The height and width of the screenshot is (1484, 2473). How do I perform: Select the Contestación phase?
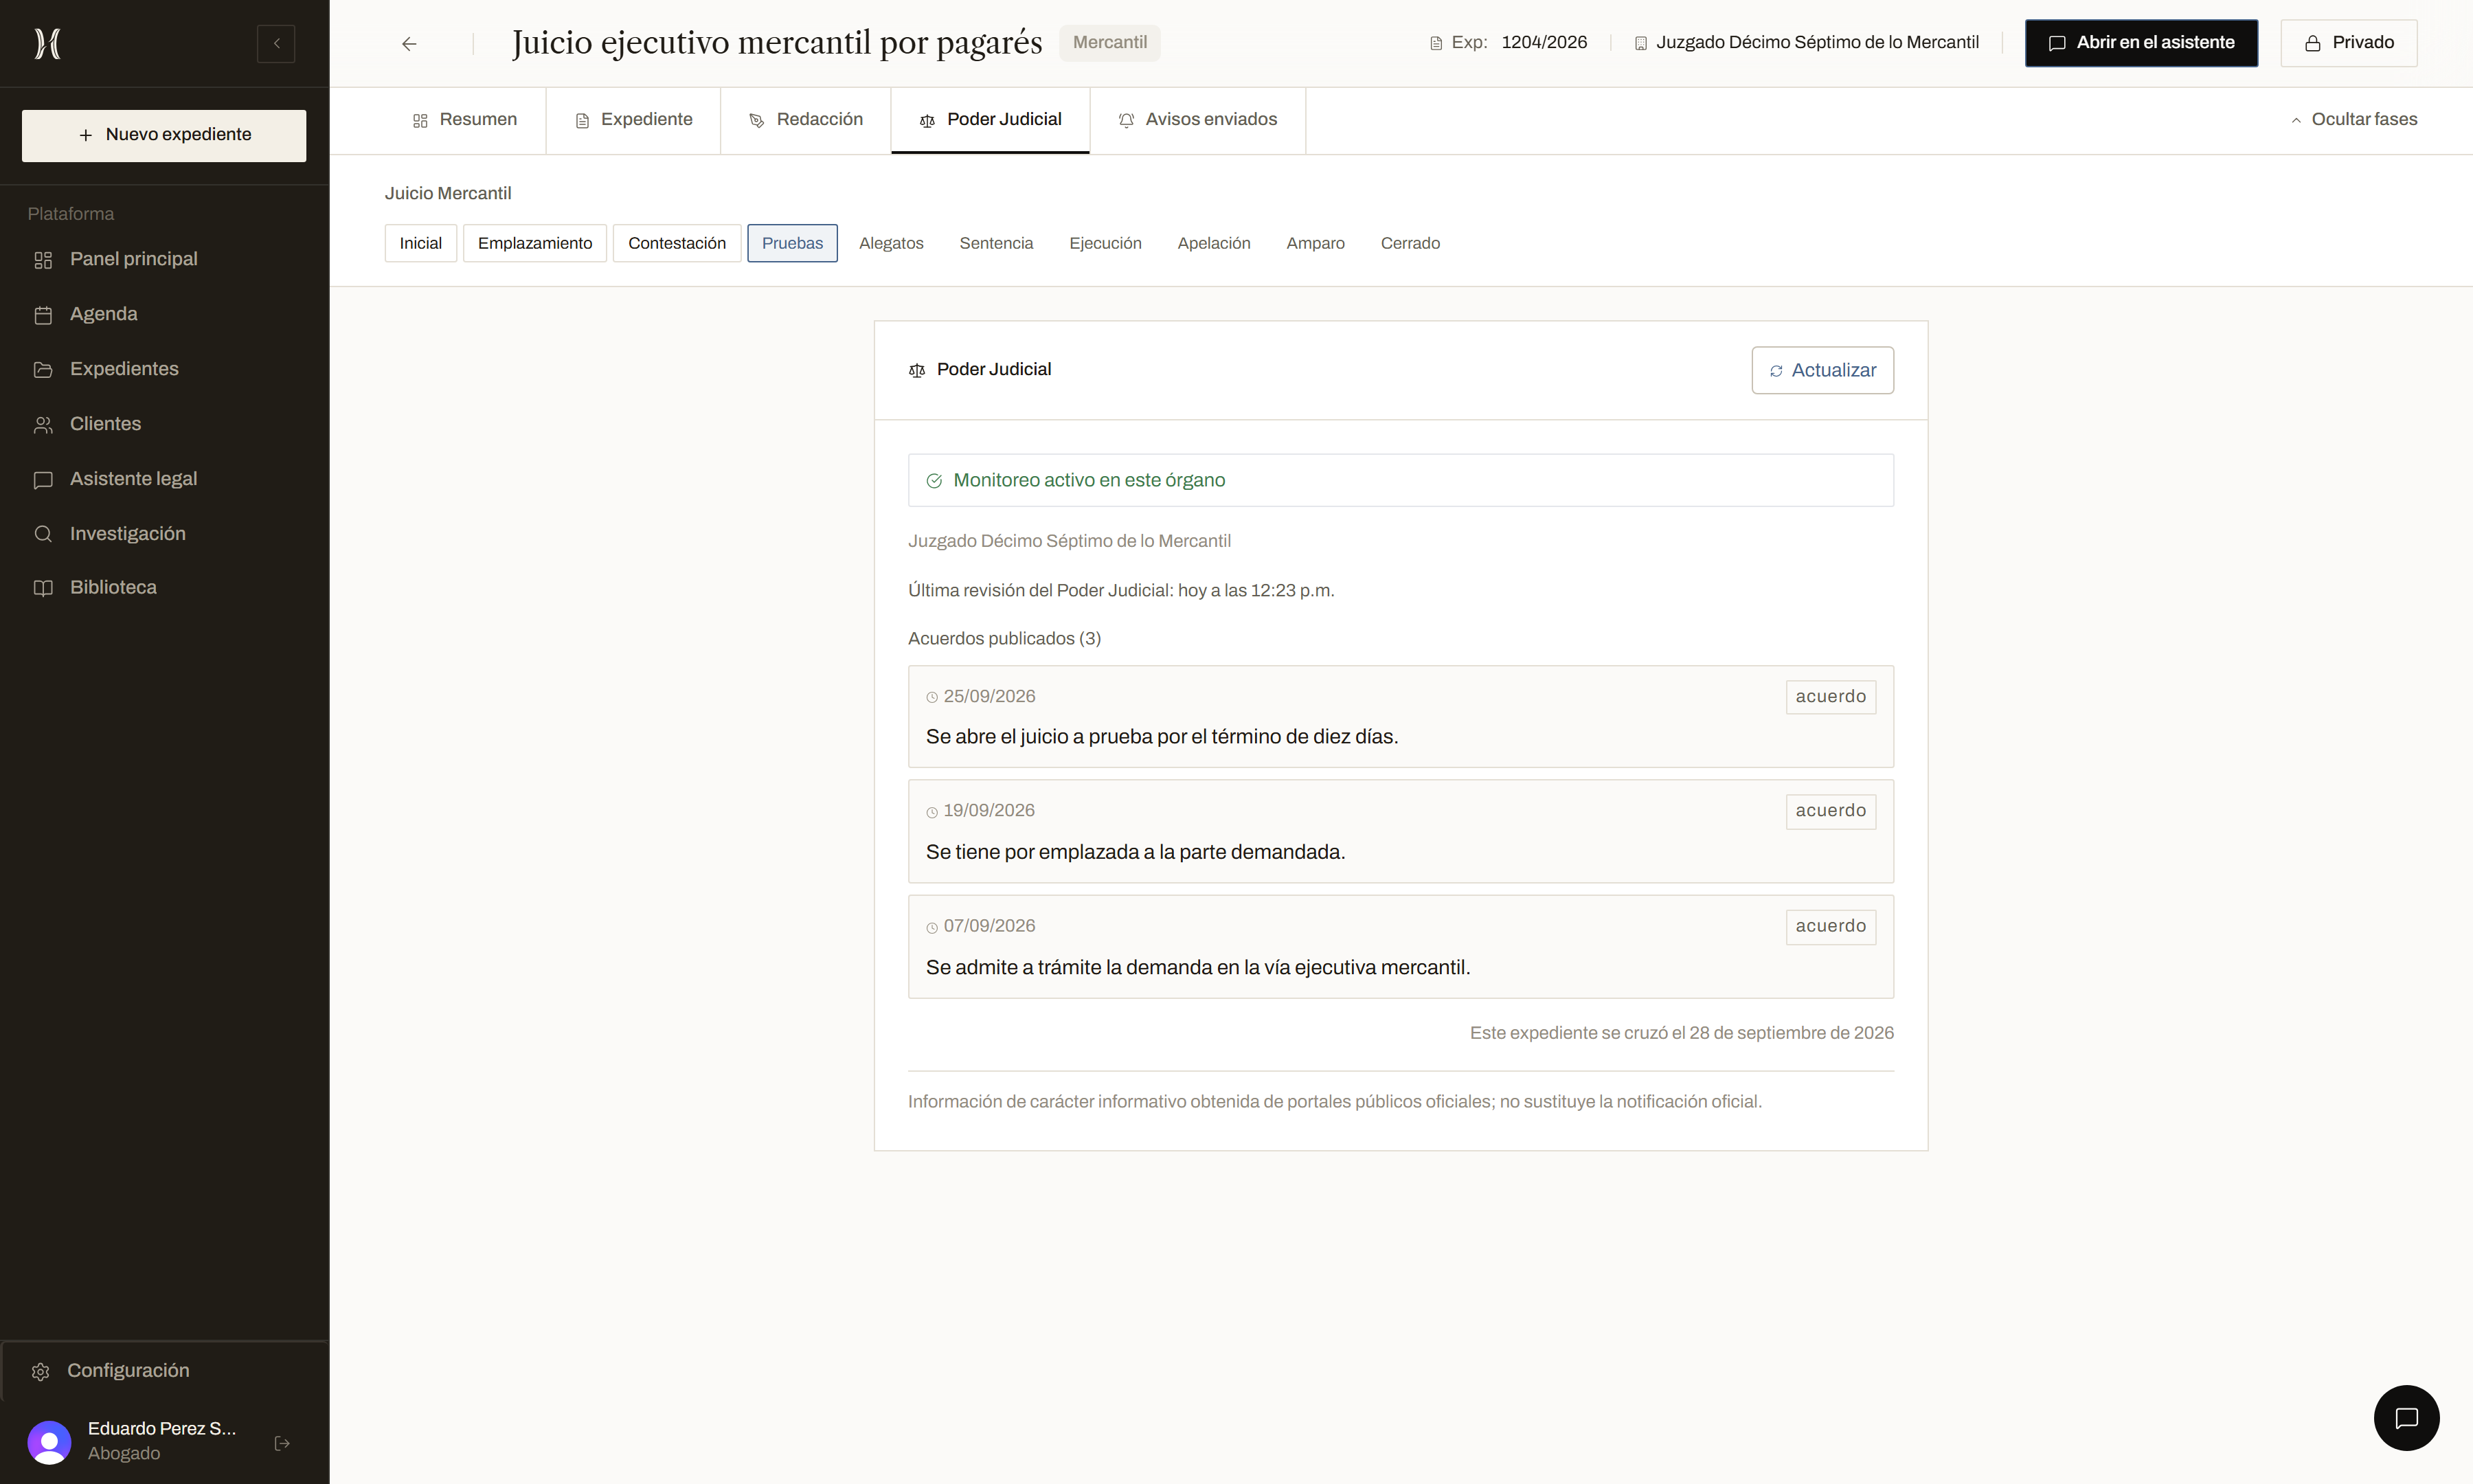tap(677, 243)
